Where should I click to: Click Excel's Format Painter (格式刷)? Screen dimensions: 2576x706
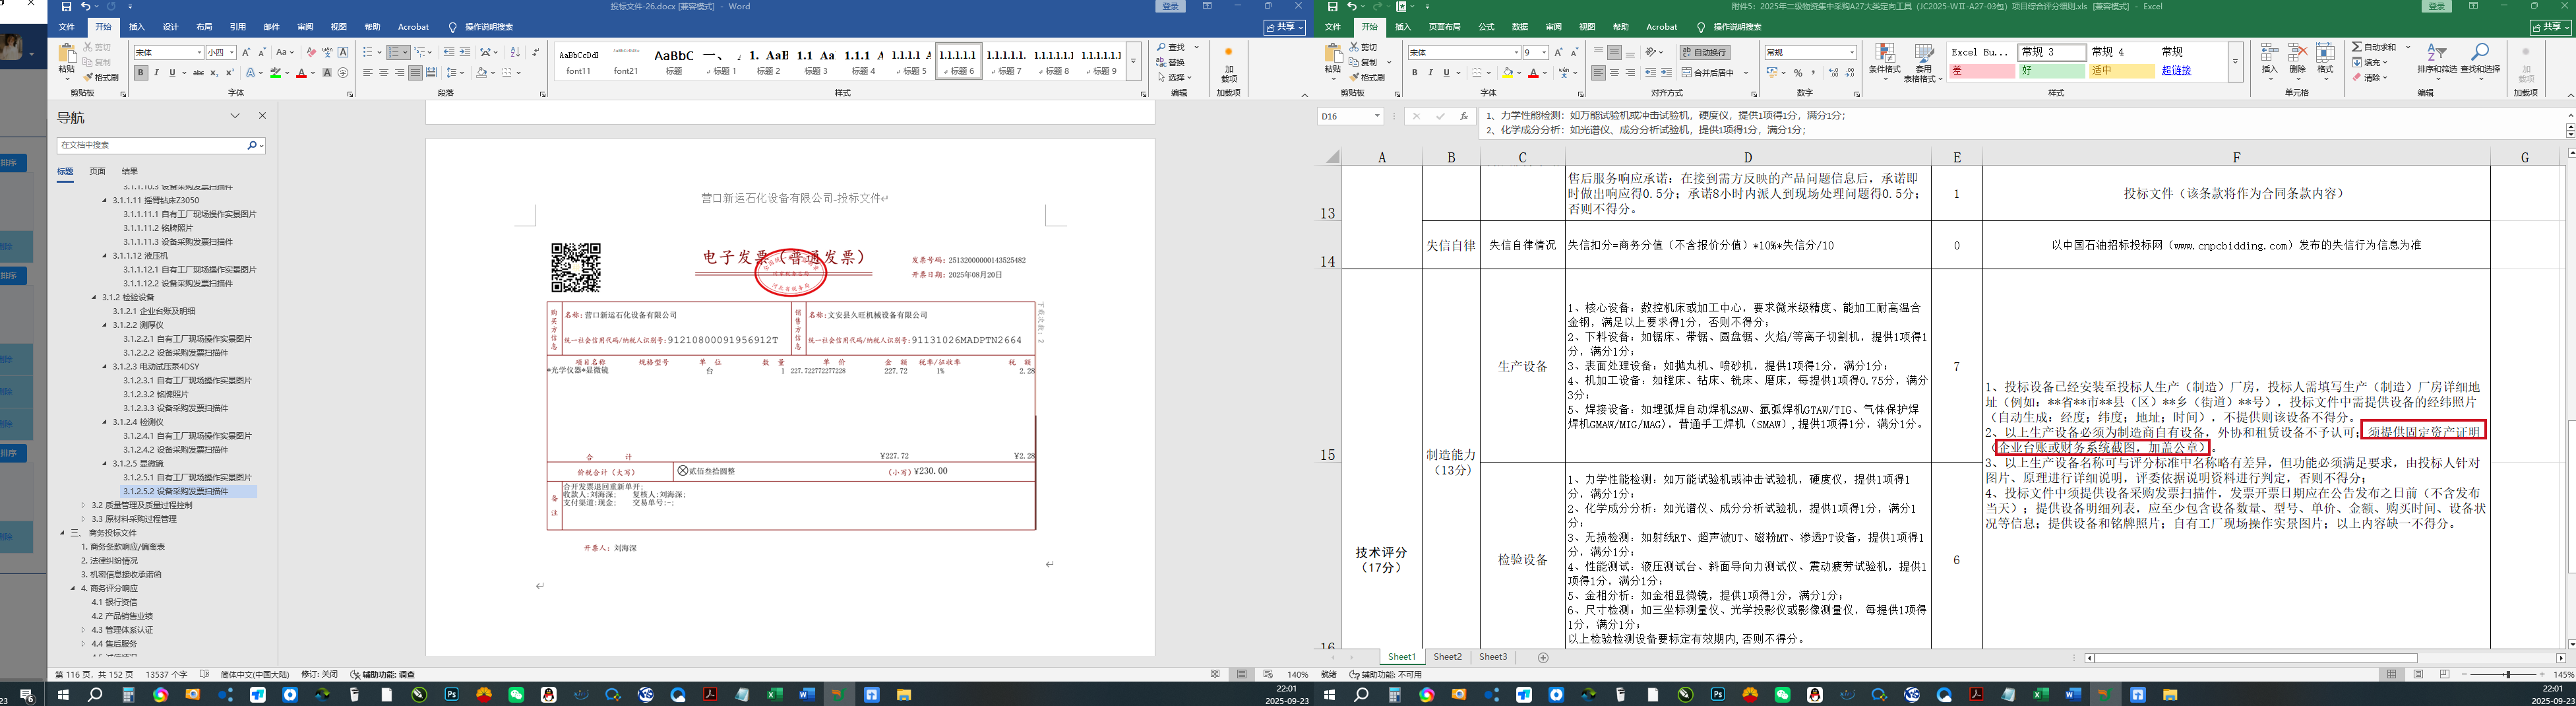[x=1368, y=77]
